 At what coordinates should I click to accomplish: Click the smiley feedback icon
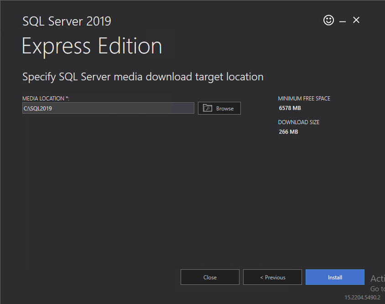tap(328, 20)
